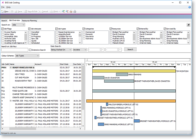Screen dimensions: 196x139
Task: Click the printer icon at toolbar end
Action: coord(75,11)
